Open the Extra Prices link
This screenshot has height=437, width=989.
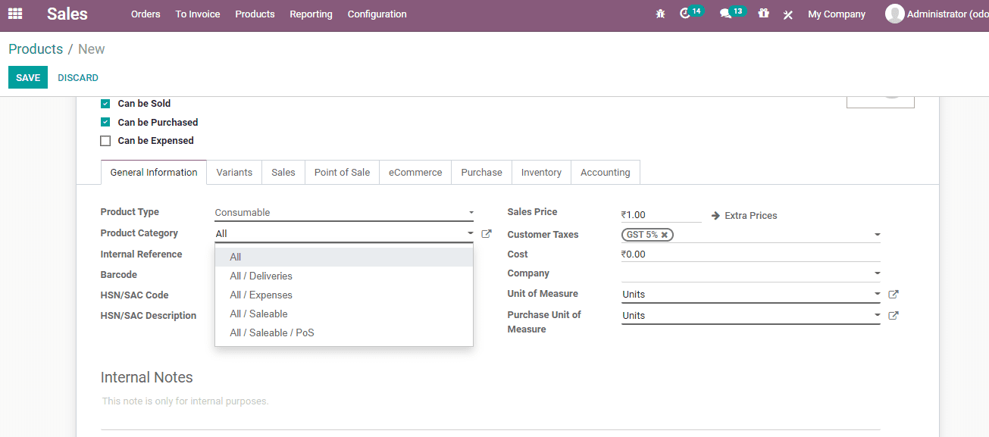[x=750, y=215]
